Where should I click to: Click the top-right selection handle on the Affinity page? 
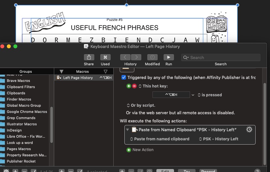[x=237, y=5]
